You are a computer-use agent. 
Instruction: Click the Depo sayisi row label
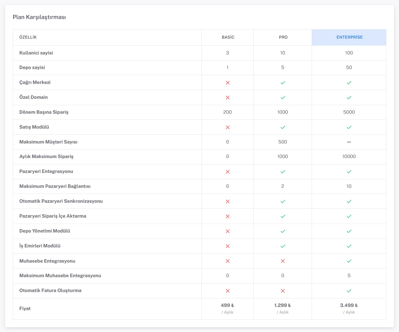[32, 67]
